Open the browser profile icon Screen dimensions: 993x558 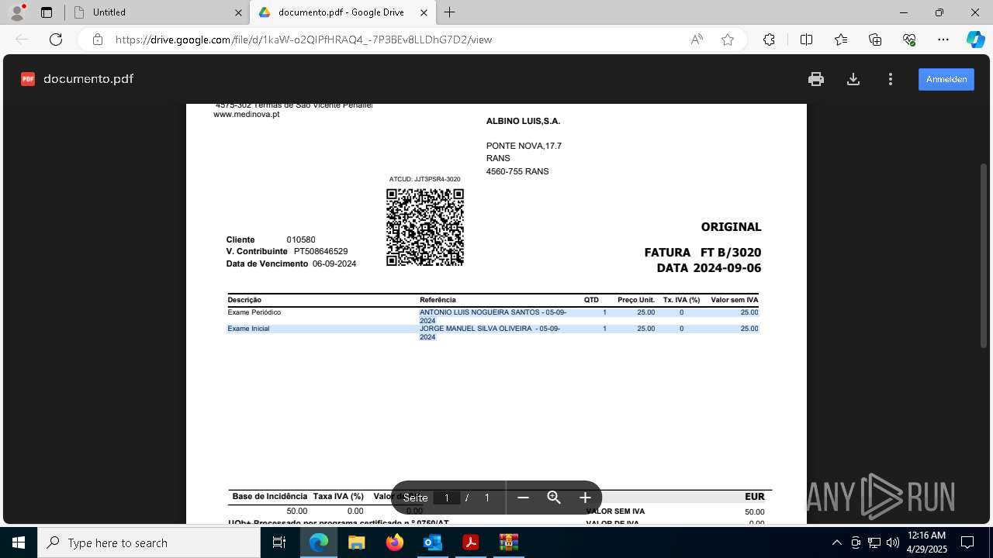point(17,12)
